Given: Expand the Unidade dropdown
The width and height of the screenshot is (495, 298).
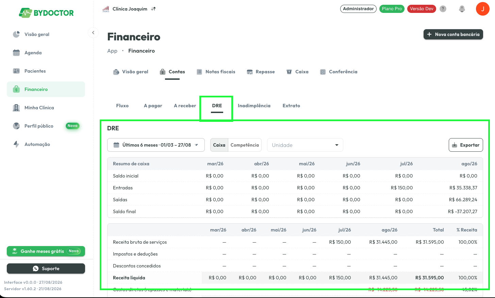Looking at the screenshot, I should click(305, 145).
